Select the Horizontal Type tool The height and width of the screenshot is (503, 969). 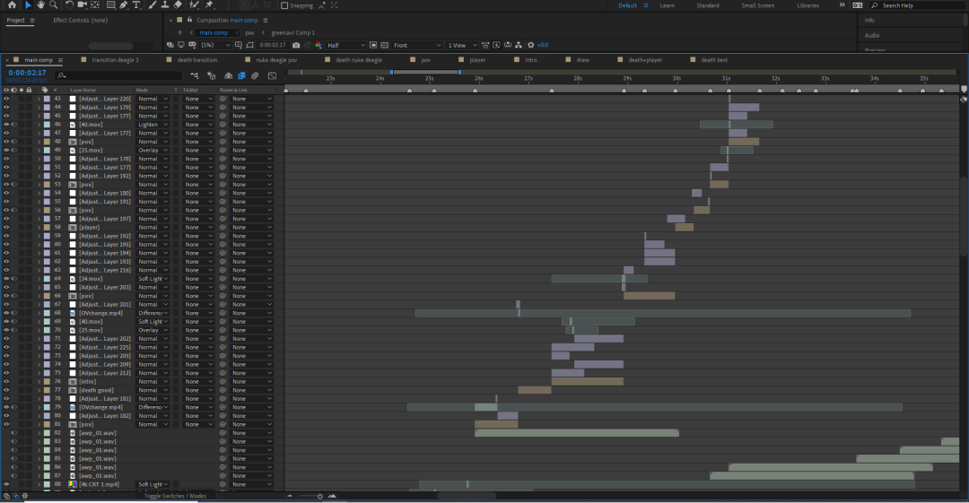[136, 5]
